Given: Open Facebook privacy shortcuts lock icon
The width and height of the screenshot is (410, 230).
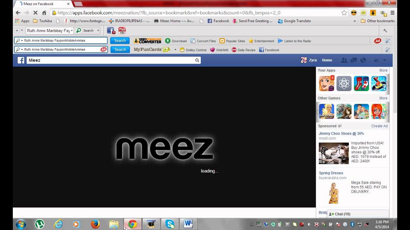Looking at the screenshot, I should 377,60.
